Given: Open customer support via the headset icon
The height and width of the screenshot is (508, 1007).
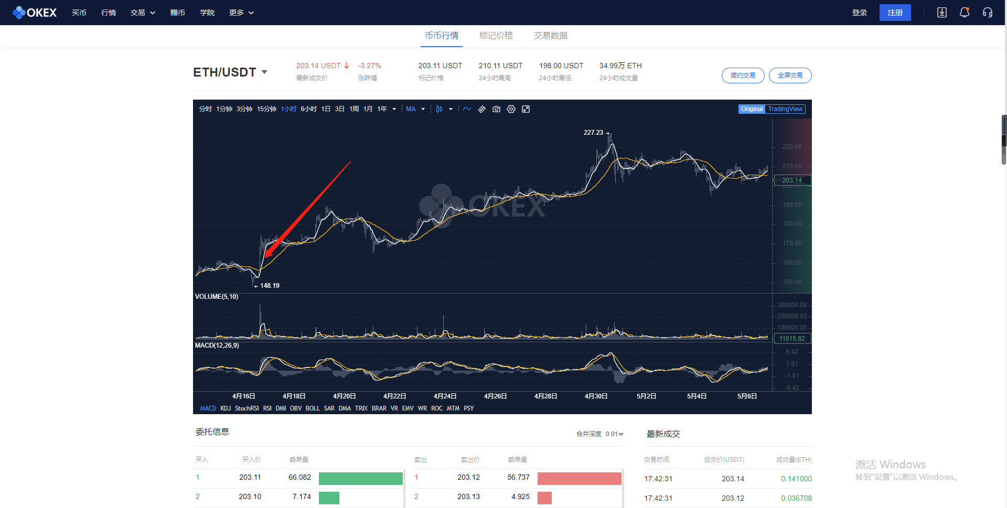Looking at the screenshot, I should pos(988,12).
